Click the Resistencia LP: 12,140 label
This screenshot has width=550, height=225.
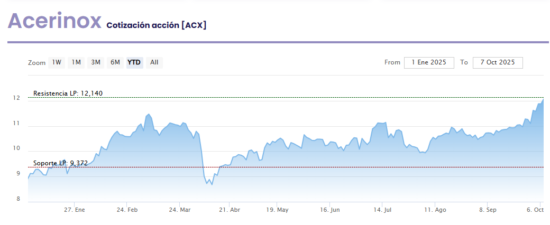click(68, 93)
